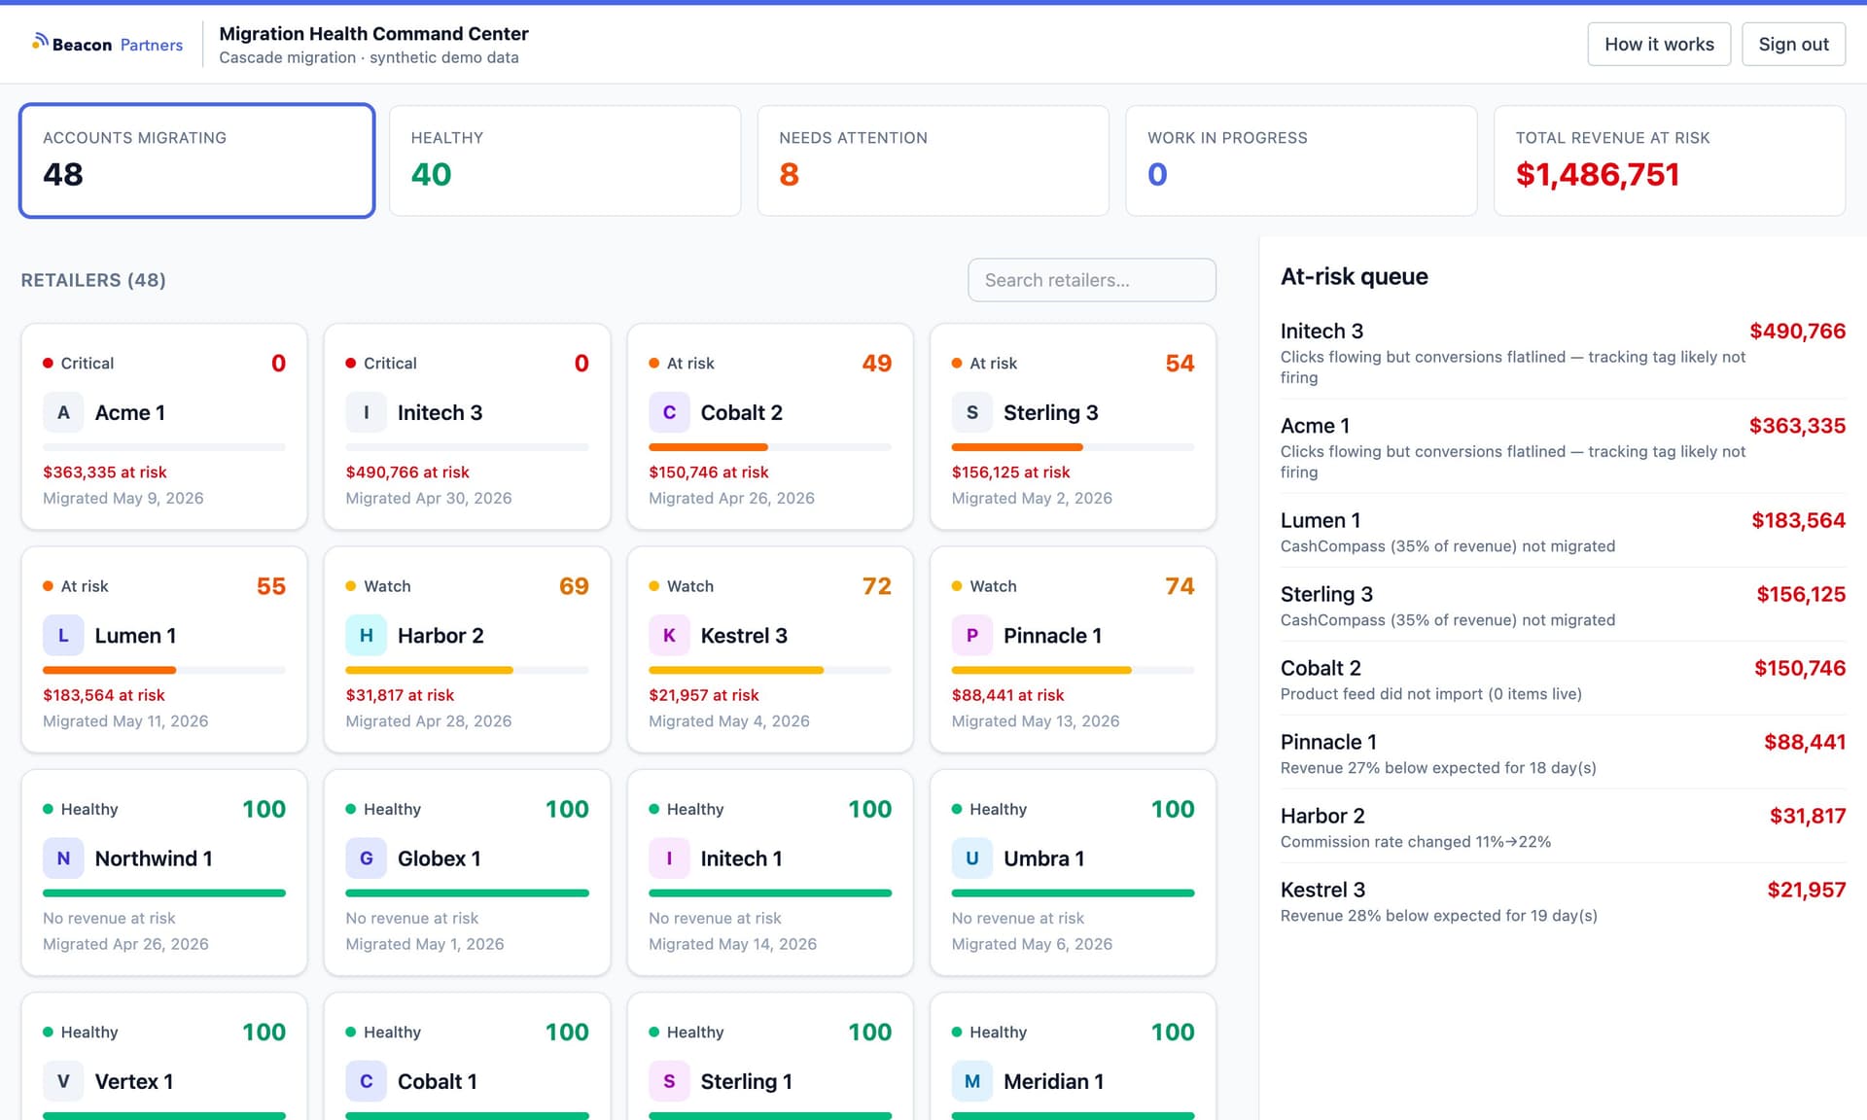This screenshot has width=1867, height=1120.
Task: Click the Harbor 2 letter avatar
Action: point(366,636)
